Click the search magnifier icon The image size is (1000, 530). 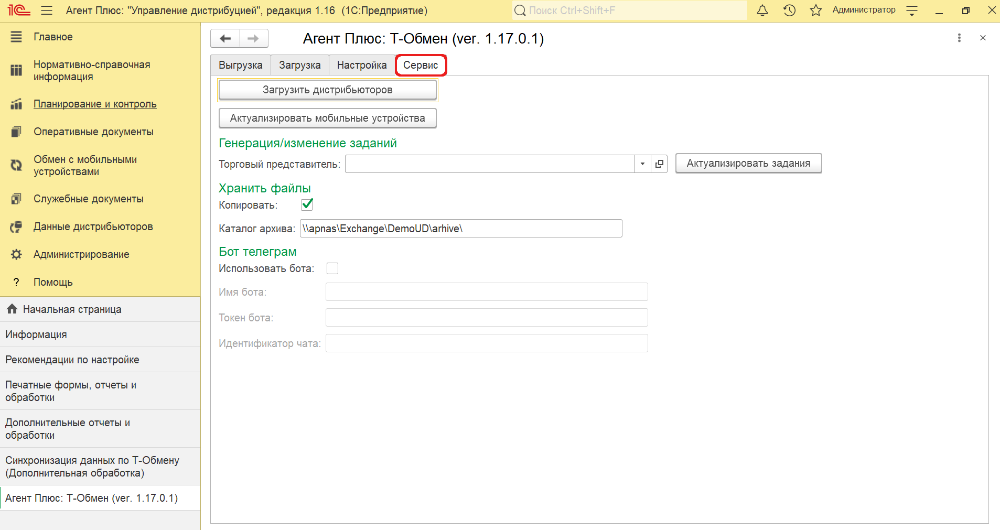click(x=520, y=10)
